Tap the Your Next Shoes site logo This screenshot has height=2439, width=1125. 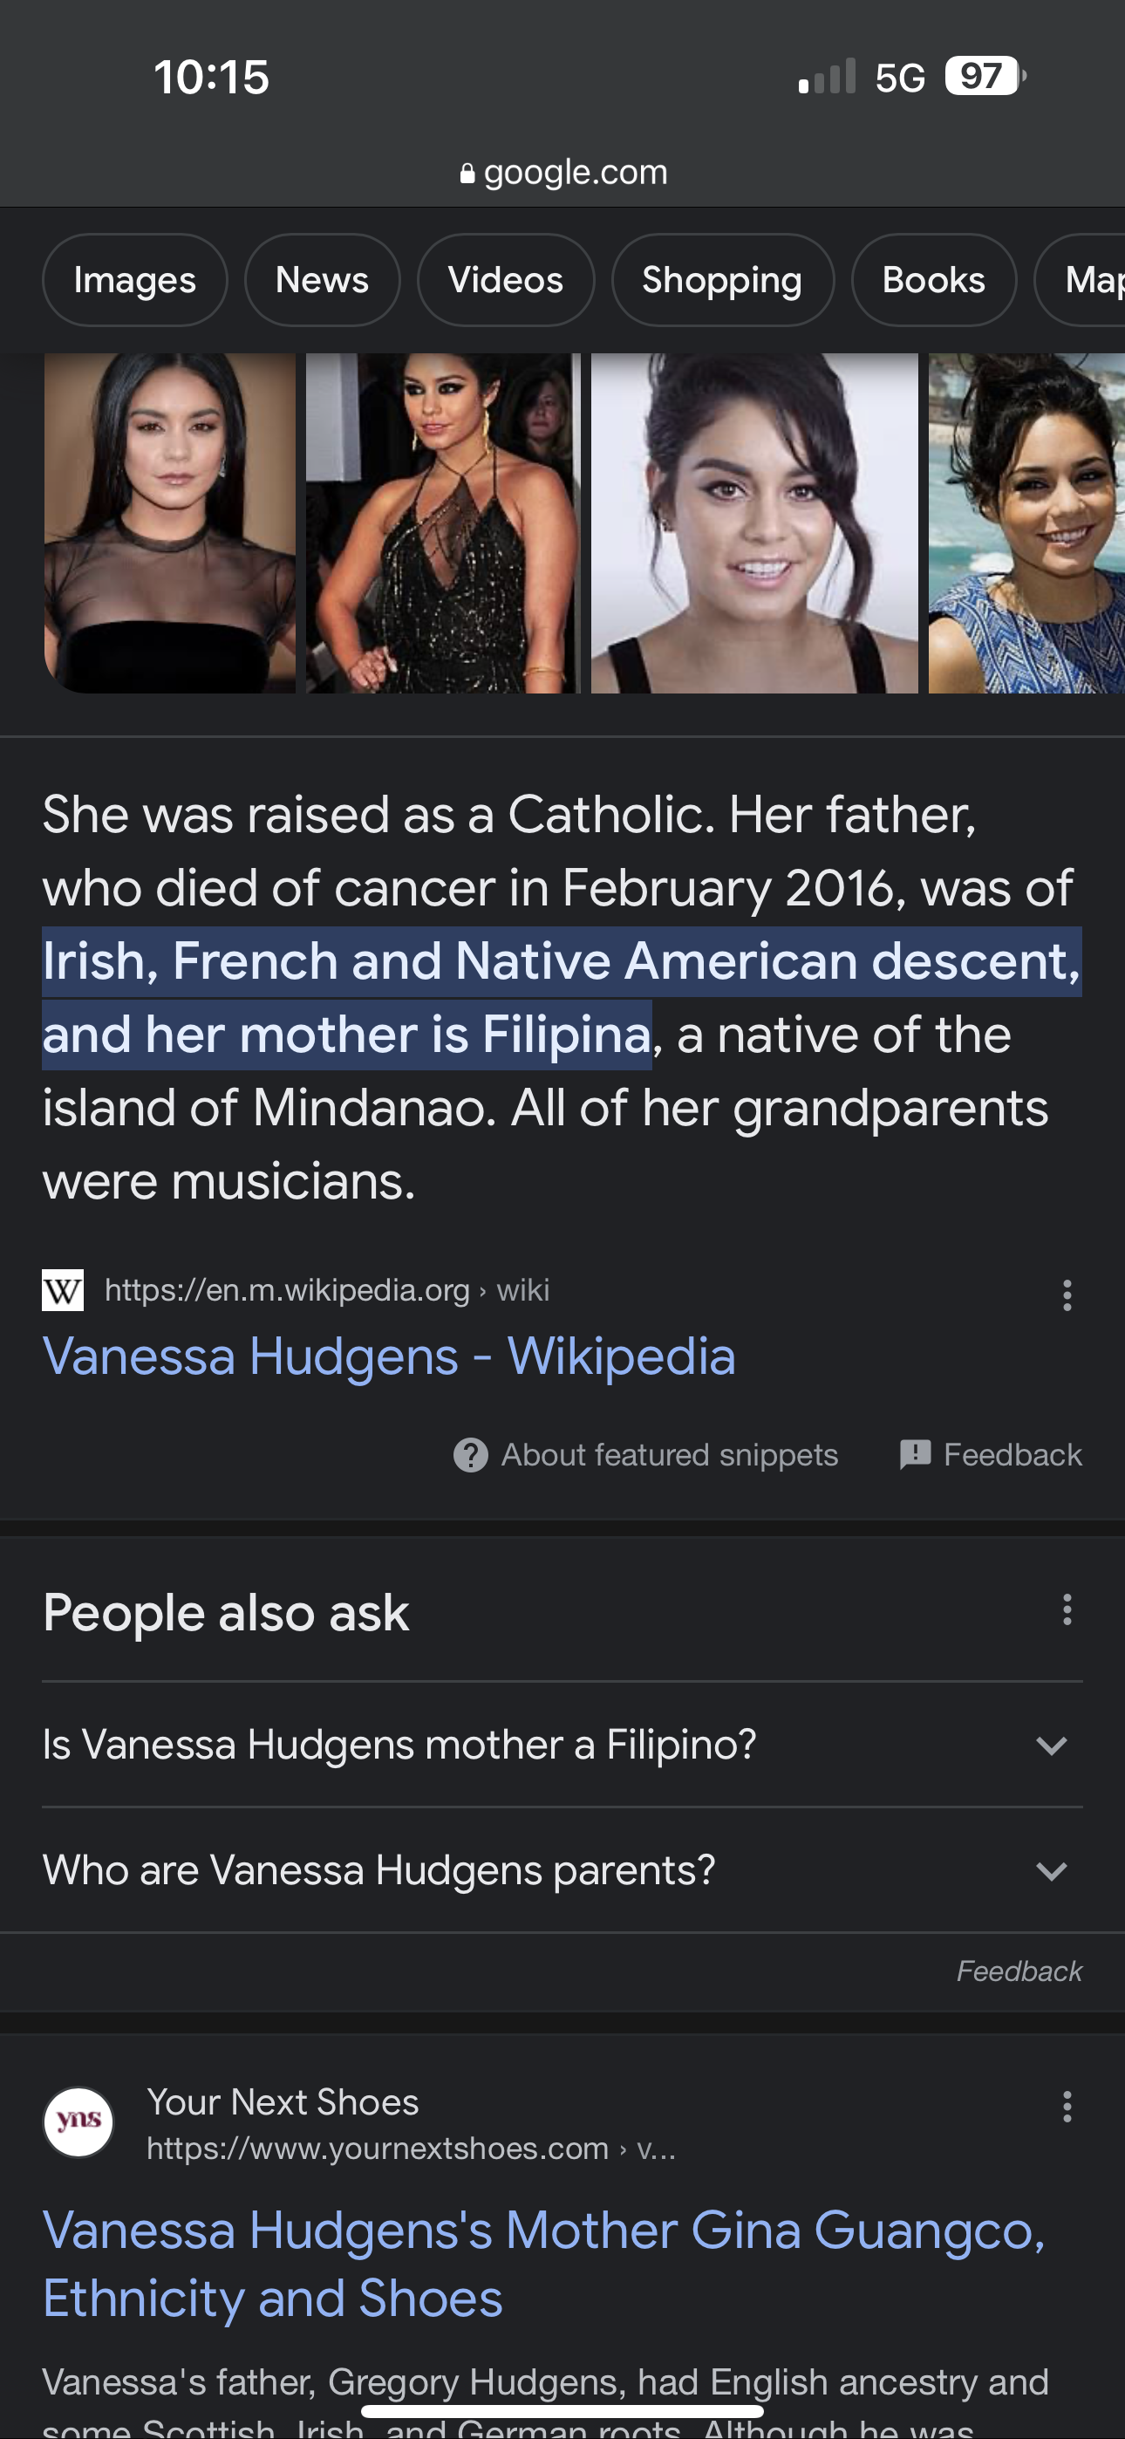pyautogui.click(x=78, y=2121)
